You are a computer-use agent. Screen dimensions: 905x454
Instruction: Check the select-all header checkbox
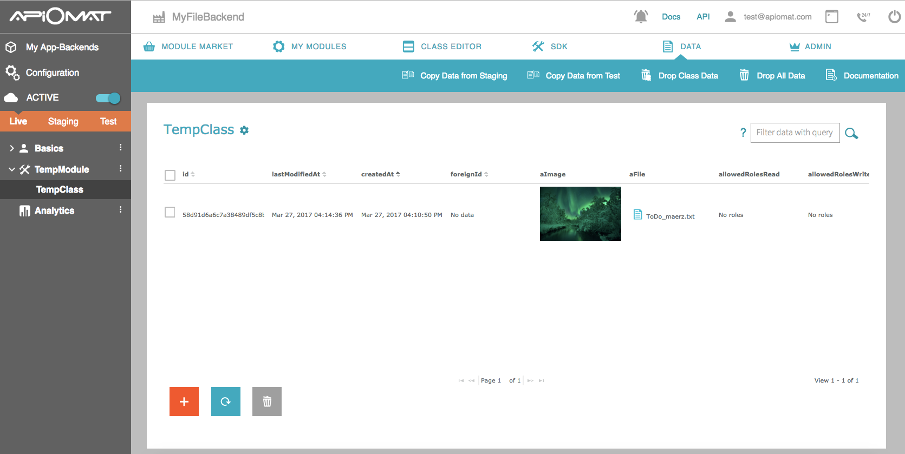170,175
